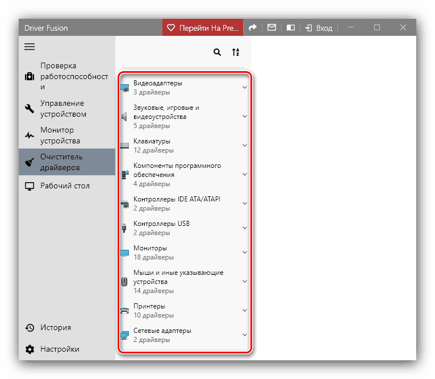Click the first-aid kit health check icon

(30, 76)
